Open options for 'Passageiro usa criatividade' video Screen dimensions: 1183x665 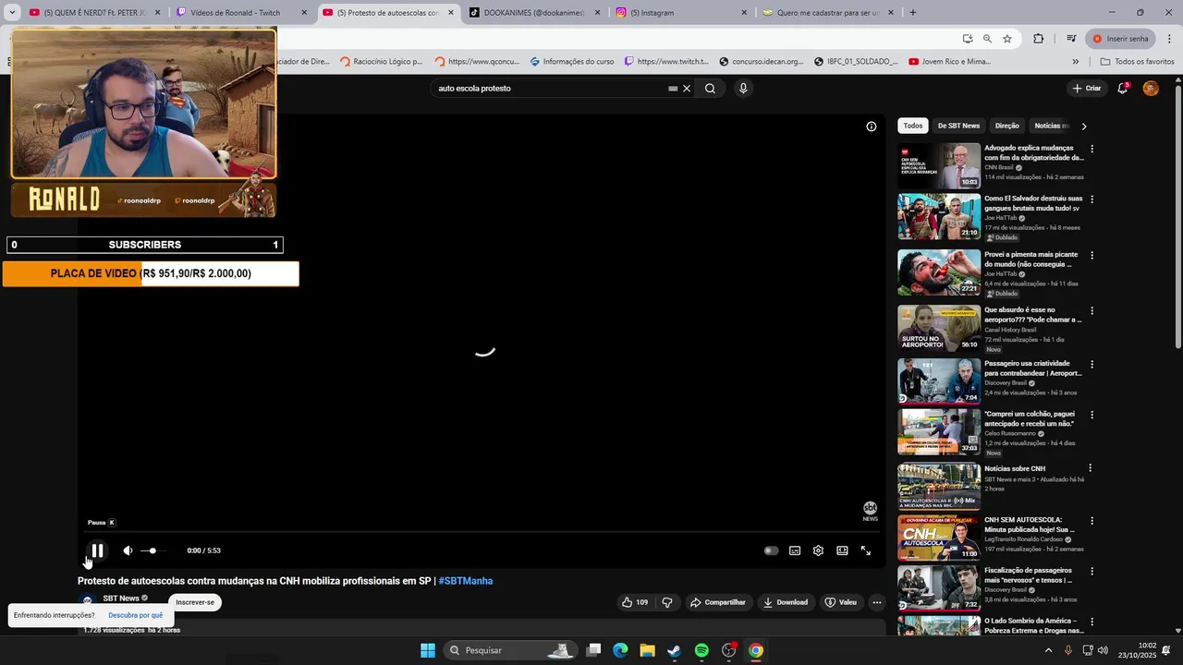1092,365
